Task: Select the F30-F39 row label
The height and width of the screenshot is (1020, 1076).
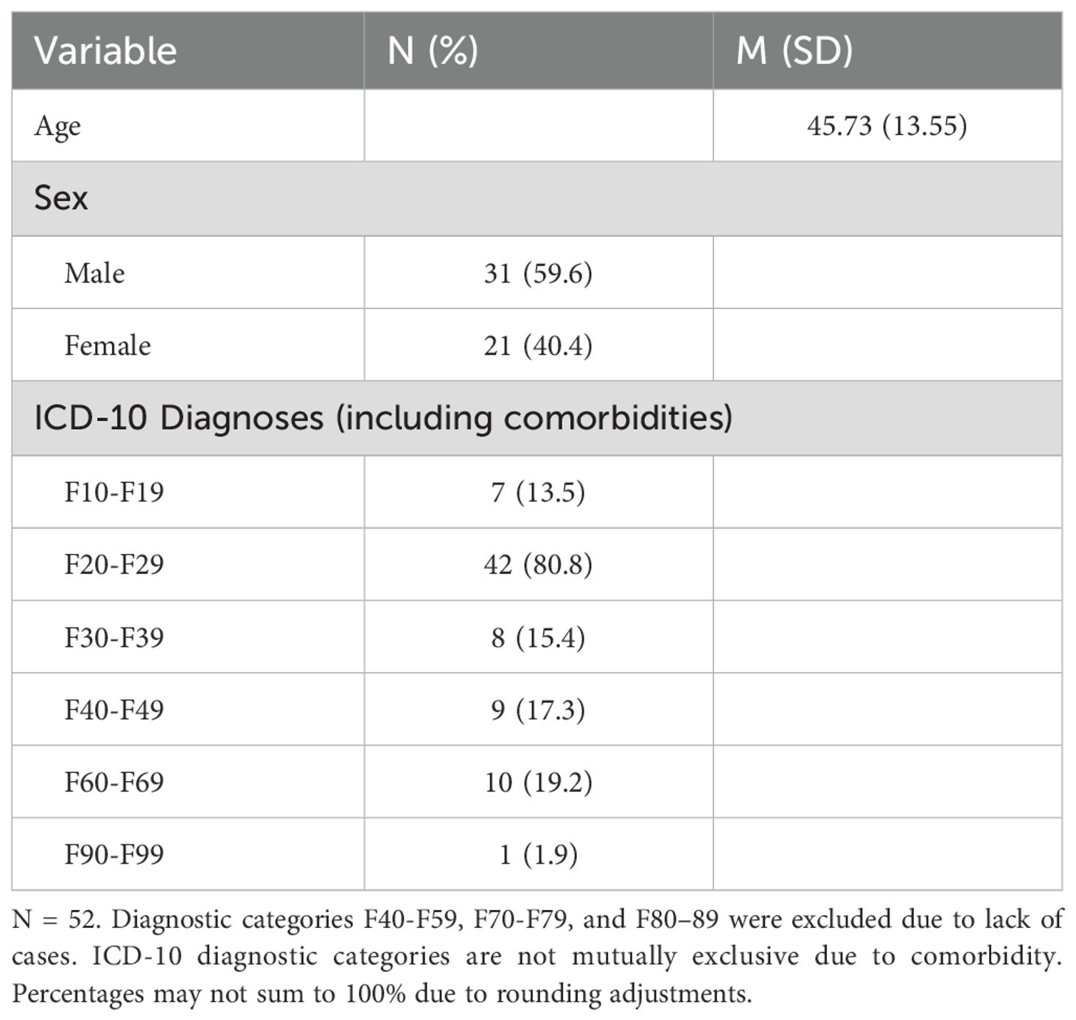Action: coord(114,636)
